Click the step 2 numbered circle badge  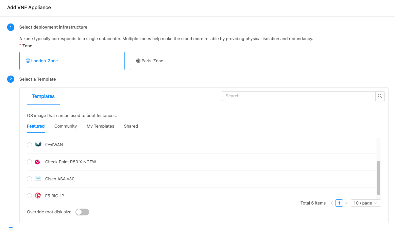[11, 79]
